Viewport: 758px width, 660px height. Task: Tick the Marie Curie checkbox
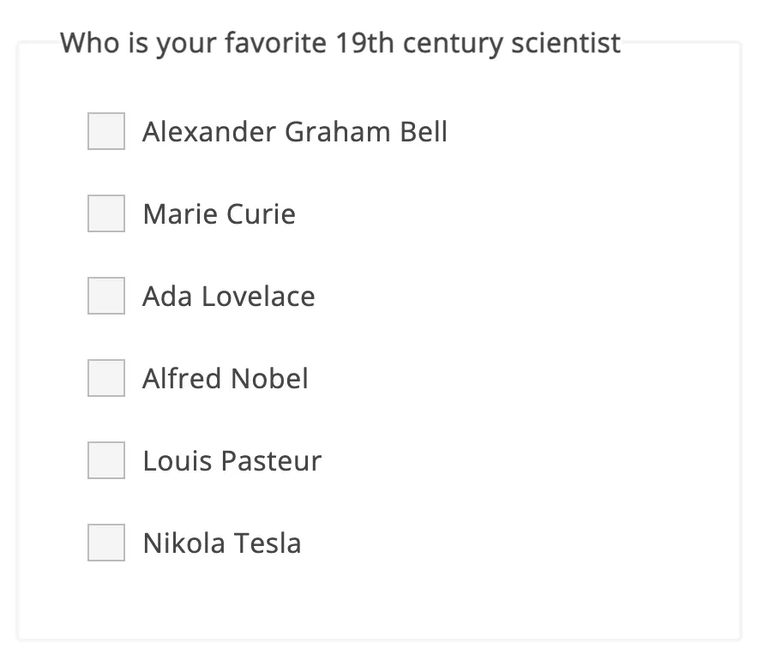tap(106, 213)
